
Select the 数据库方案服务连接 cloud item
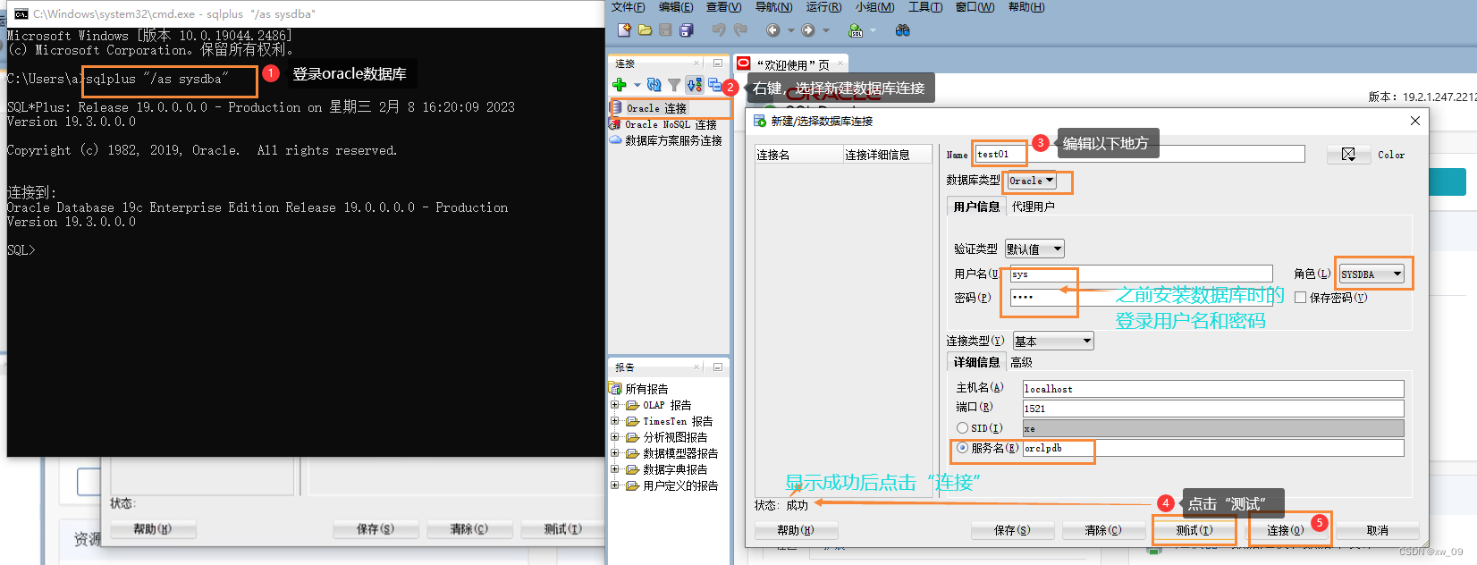[x=666, y=140]
